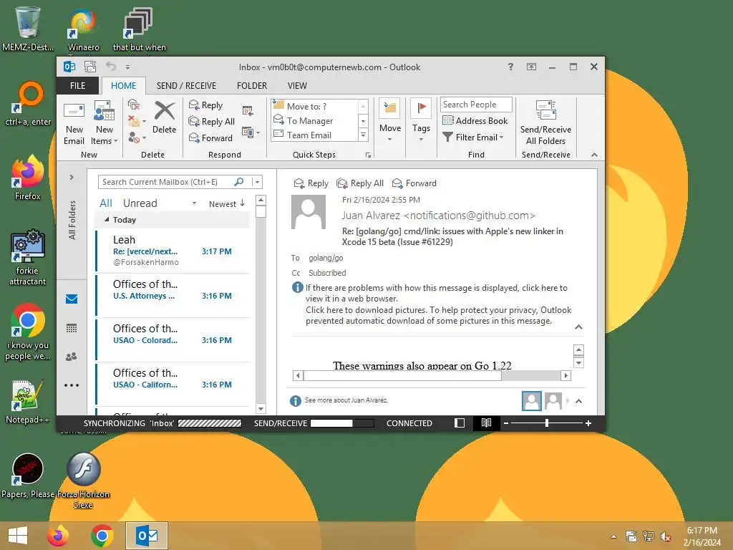Open the New Items menu
The width and height of the screenshot is (733, 550).
pos(104,122)
